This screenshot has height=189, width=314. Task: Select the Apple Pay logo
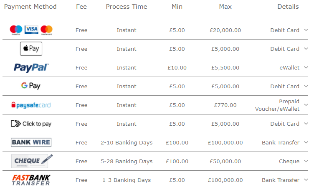pos(31,49)
